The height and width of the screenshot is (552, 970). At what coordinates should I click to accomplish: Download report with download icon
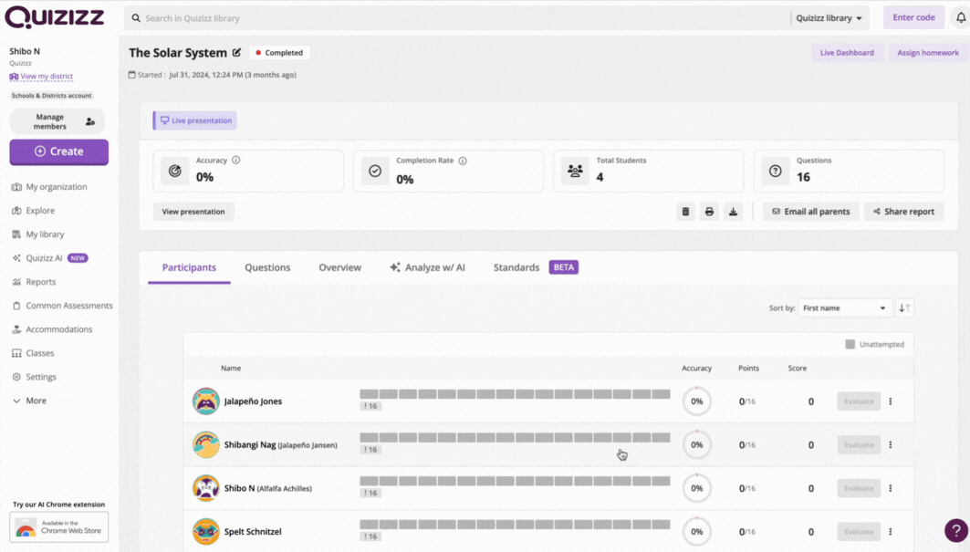pyautogui.click(x=733, y=212)
